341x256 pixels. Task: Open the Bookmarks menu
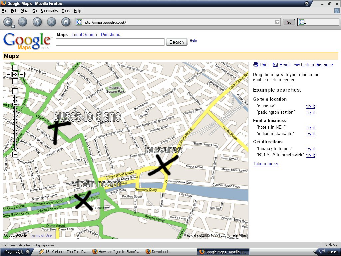tap(49, 11)
